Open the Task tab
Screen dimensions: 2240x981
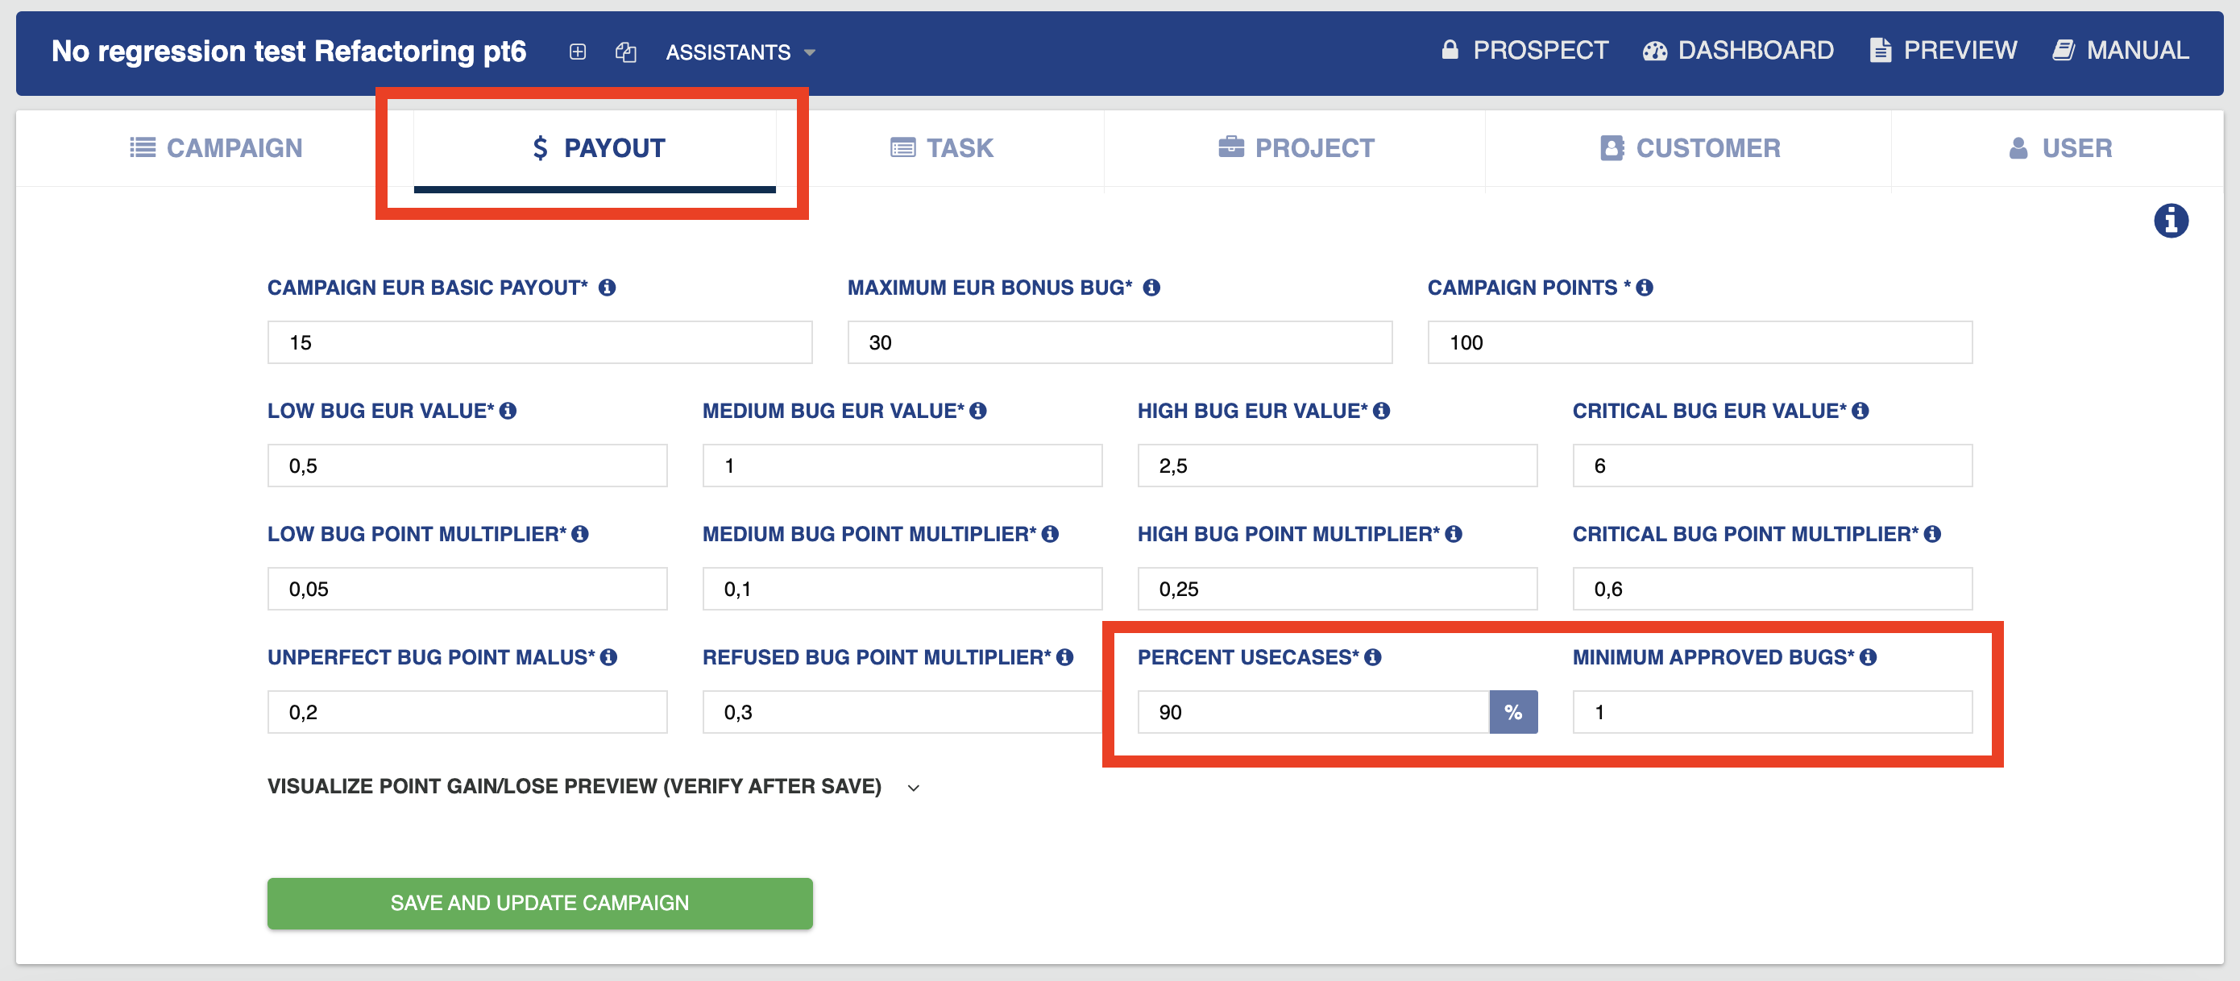942,148
